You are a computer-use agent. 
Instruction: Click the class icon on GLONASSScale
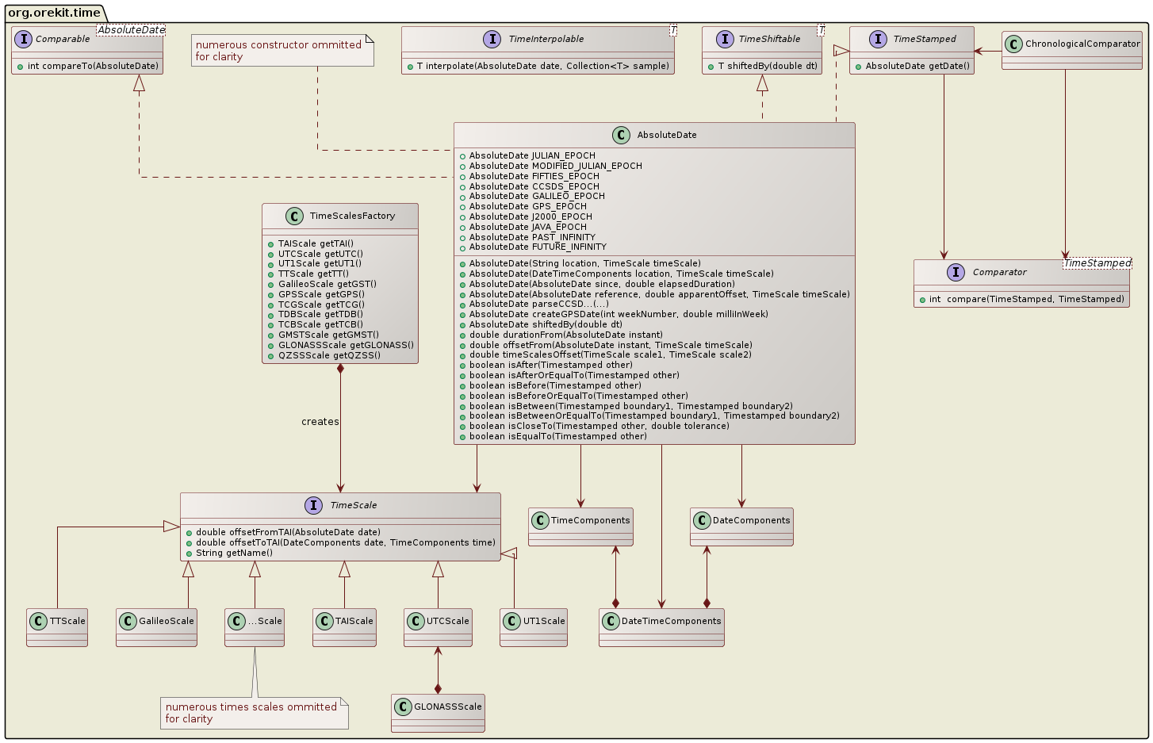tap(402, 705)
